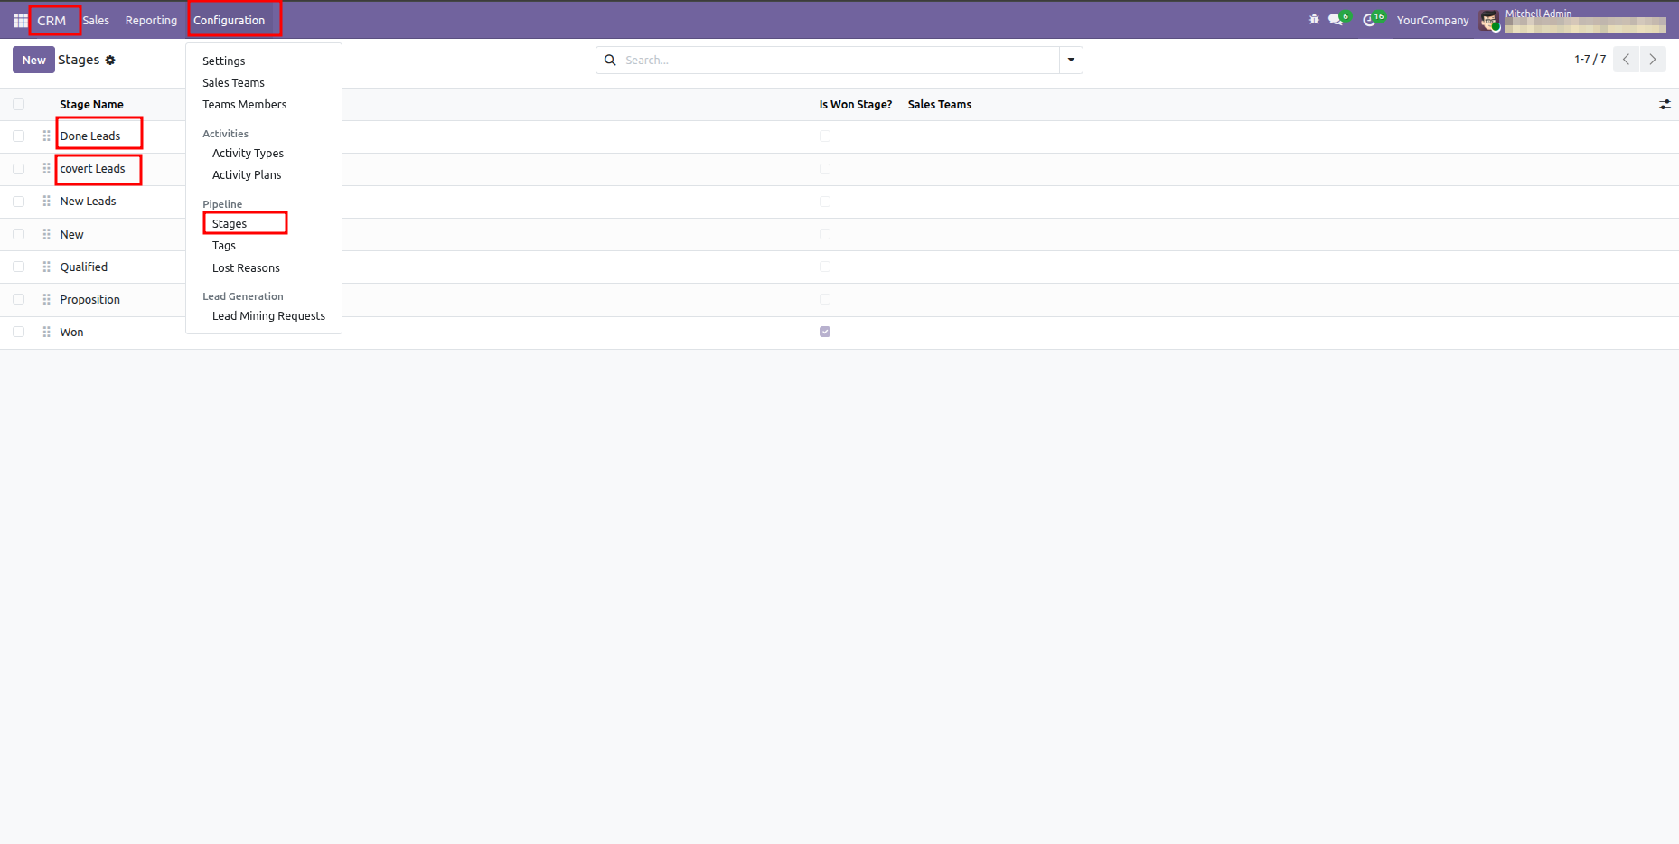Open the YourCompany company switcher

coord(1432,20)
